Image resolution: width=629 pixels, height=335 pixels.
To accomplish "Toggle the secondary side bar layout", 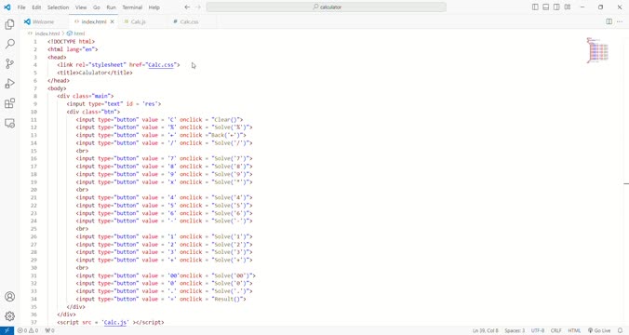I will pos(556,7).
